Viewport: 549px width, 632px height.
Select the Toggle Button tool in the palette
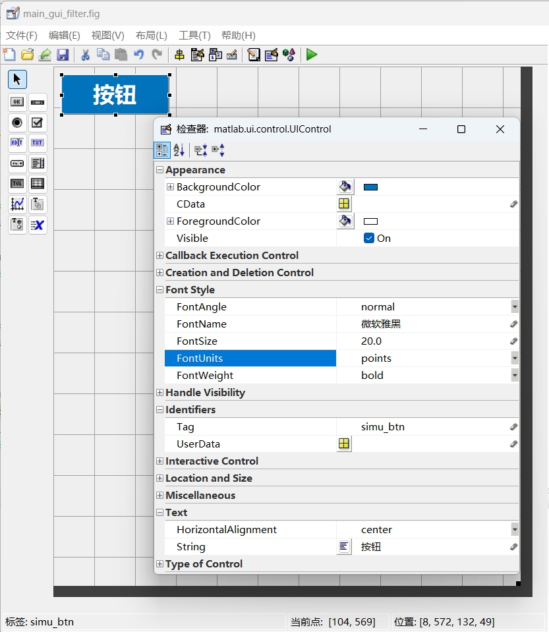[16, 183]
